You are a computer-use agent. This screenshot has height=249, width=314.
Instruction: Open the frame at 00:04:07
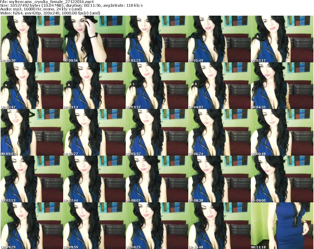point(220,86)
